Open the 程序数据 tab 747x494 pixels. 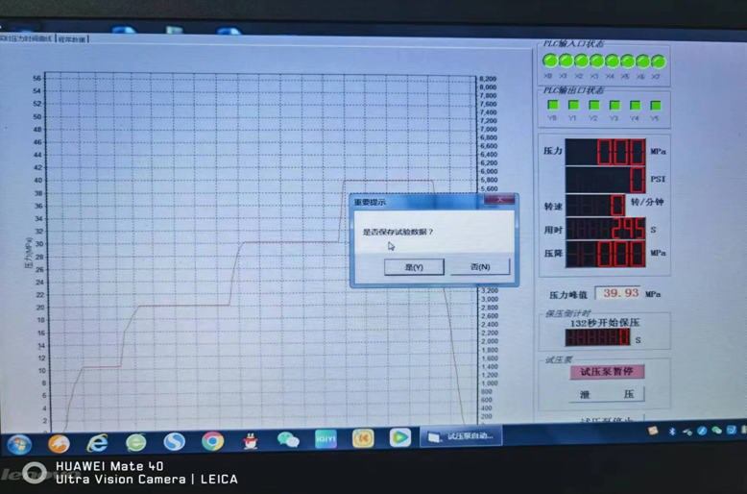(x=72, y=39)
